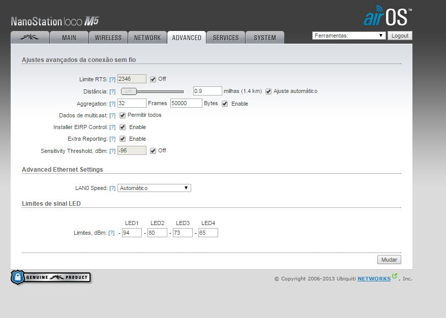Viewport: 446px width, 318px height.
Task: Click the NanoStation loco M5 logo
Action: 55,21
